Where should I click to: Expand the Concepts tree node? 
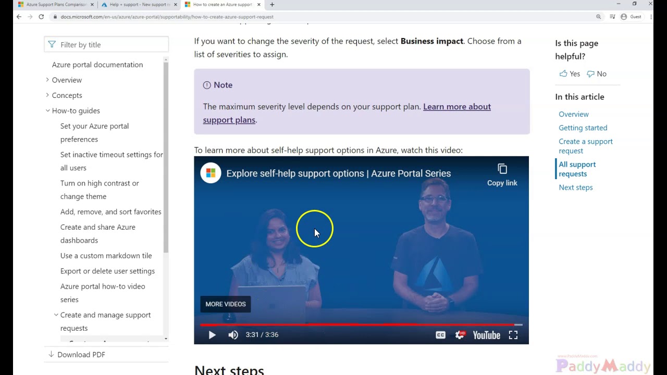pos(47,95)
